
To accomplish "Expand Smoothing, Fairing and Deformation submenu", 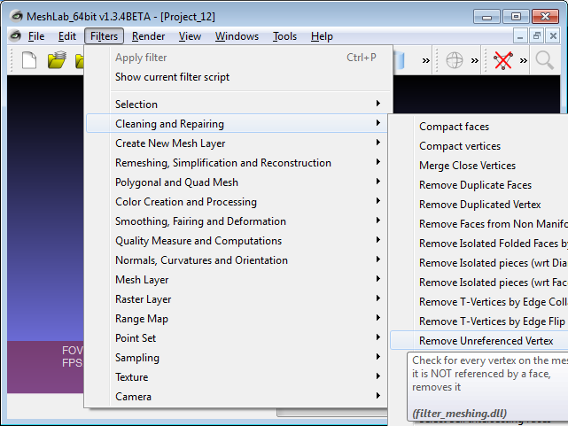I will pyautogui.click(x=237, y=221).
